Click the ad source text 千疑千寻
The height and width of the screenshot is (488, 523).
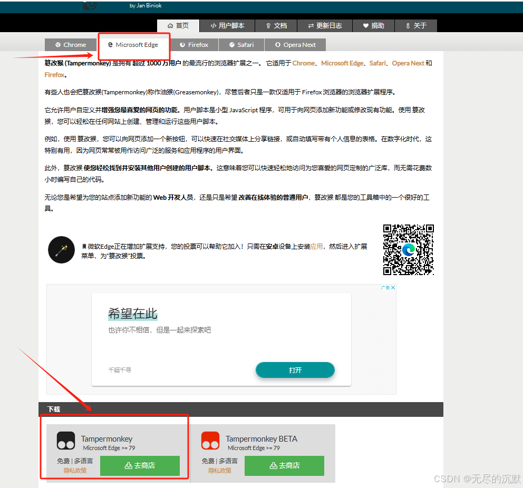120,370
